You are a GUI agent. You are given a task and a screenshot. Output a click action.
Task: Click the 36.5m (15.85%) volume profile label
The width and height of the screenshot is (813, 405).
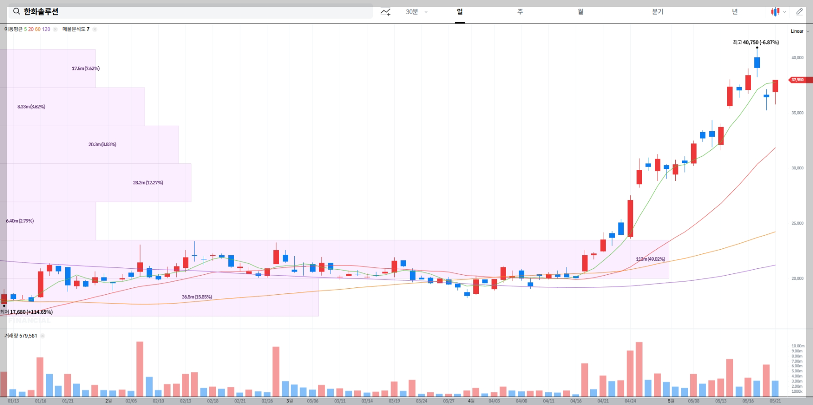coord(197,297)
